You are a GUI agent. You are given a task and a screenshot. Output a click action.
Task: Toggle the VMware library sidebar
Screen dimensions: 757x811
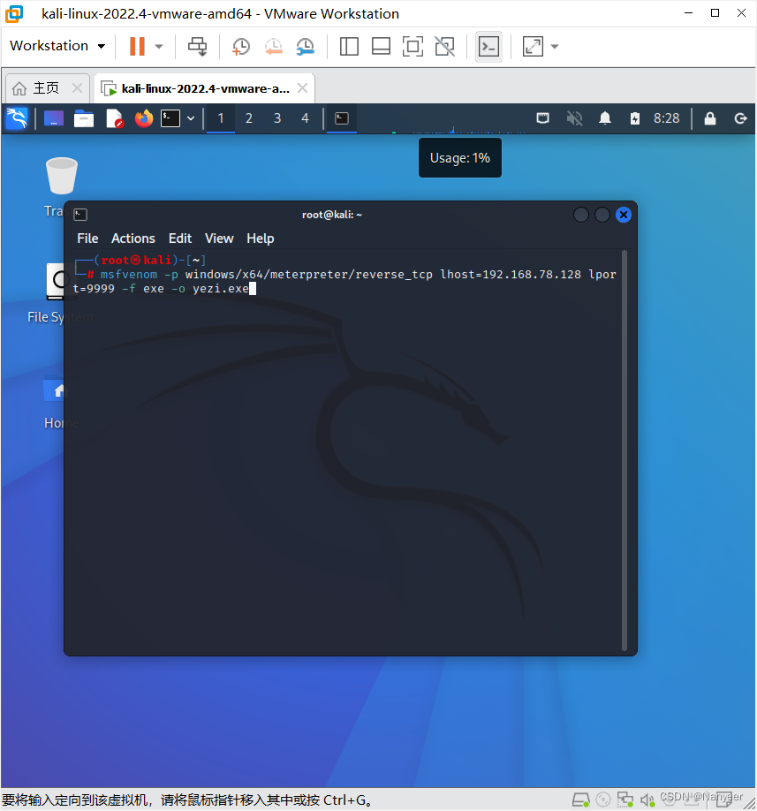349,47
